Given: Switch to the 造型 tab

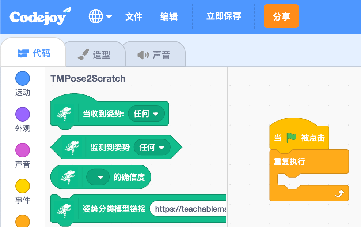Looking at the screenshot, I should [x=95, y=54].
